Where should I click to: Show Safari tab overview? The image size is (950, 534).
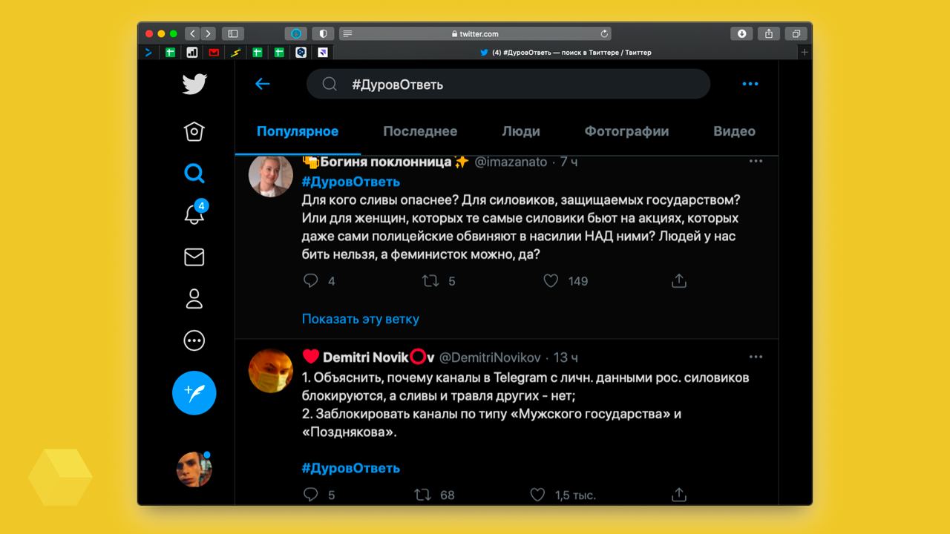(x=796, y=33)
